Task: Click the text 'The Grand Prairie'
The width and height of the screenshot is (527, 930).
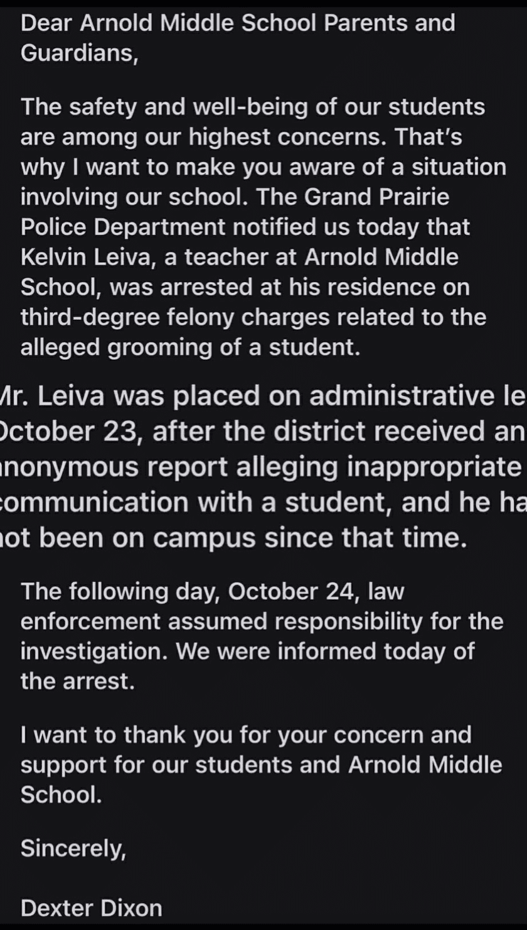Action: (x=375, y=197)
